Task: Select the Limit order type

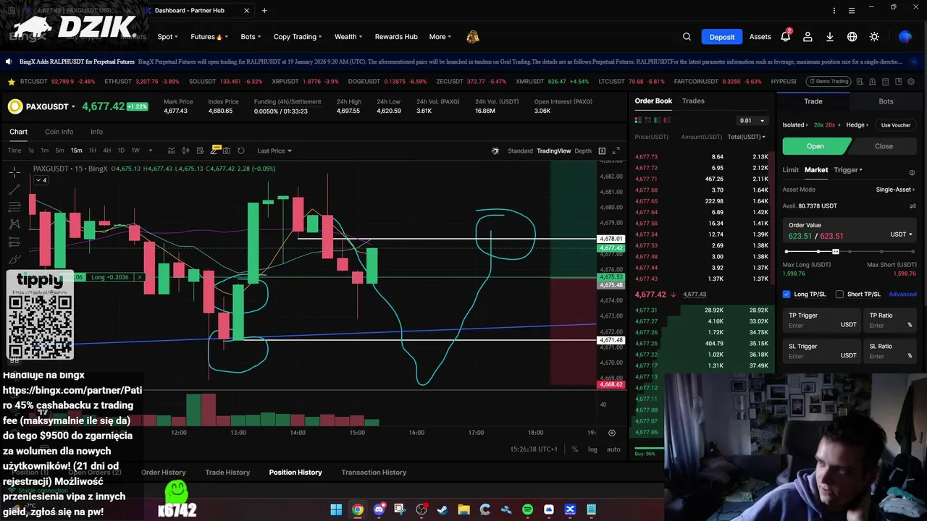Action: (790, 170)
